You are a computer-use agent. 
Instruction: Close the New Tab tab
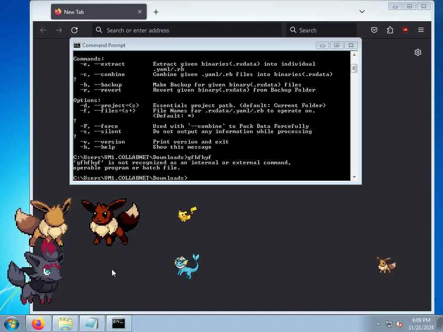(140, 12)
